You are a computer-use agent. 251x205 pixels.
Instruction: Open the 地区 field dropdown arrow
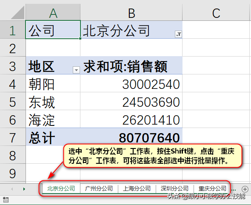point(76,70)
